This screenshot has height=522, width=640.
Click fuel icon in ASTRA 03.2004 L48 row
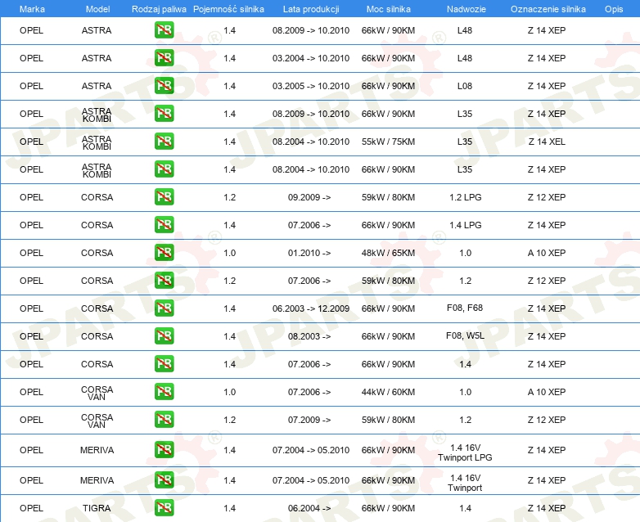click(164, 58)
